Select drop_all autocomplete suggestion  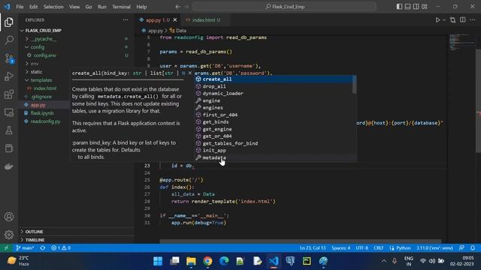(x=274, y=86)
